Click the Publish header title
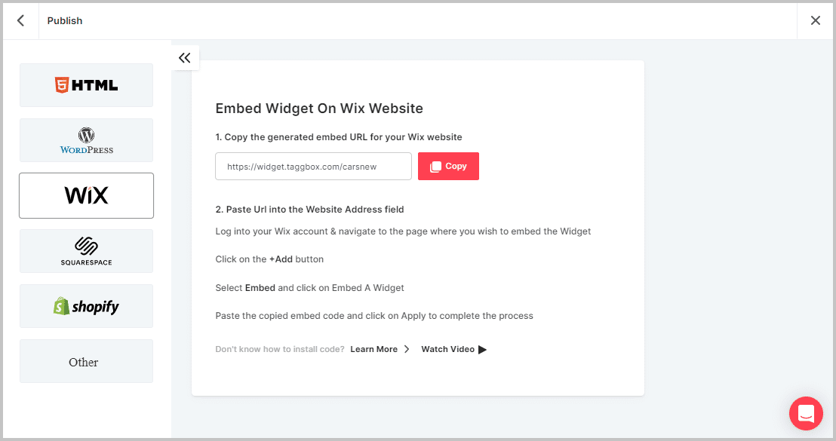 pos(65,20)
